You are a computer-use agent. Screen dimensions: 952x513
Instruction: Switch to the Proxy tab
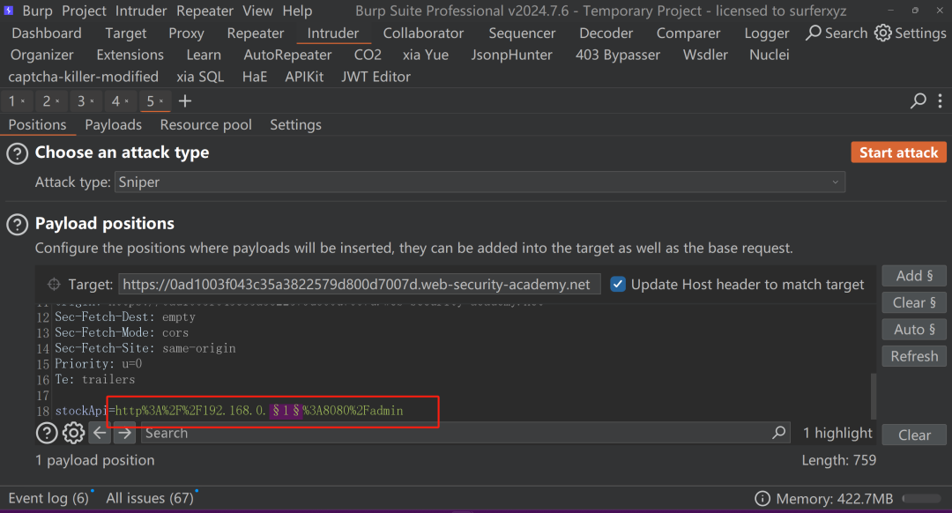[x=186, y=33]
